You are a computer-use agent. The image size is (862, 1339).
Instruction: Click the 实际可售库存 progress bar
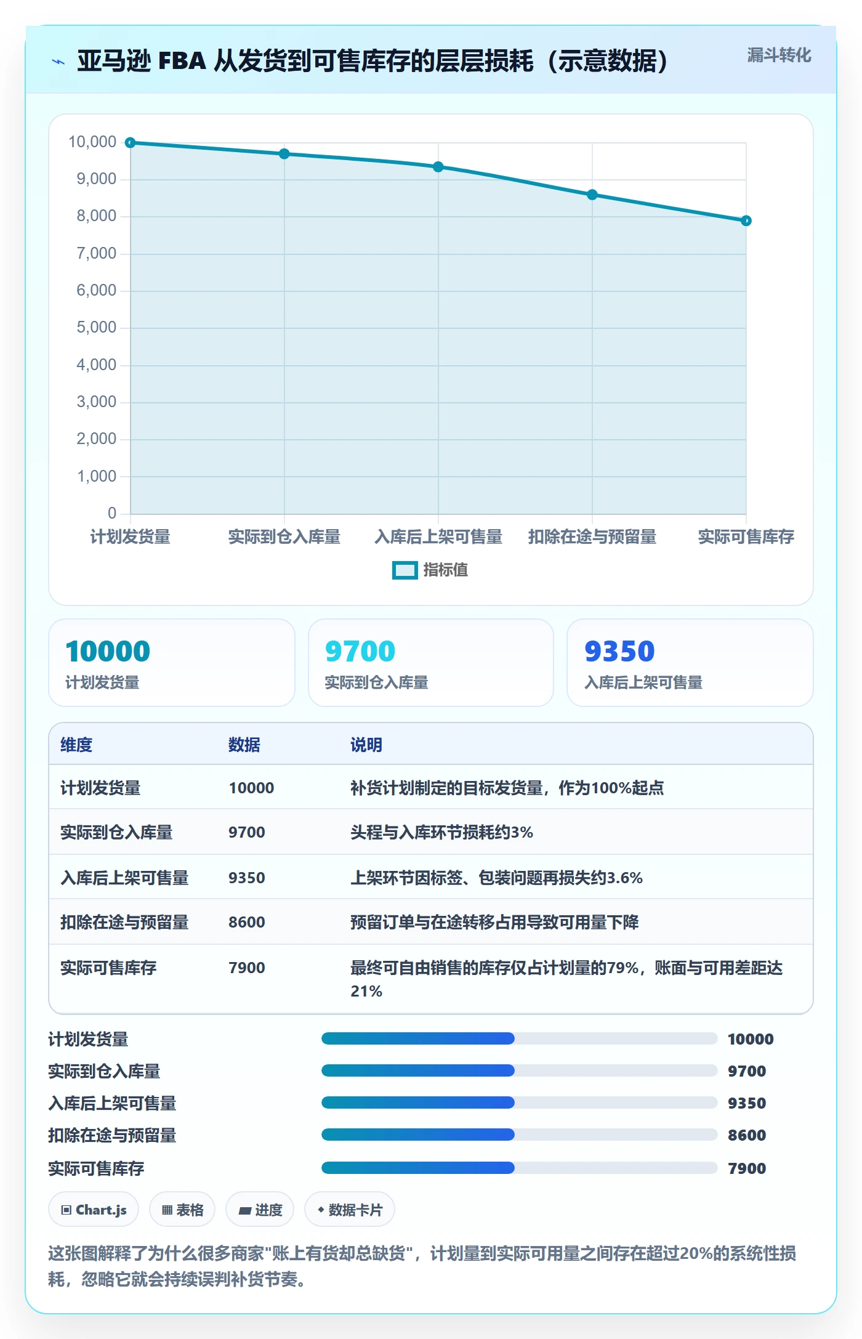tap(519, 1168)
